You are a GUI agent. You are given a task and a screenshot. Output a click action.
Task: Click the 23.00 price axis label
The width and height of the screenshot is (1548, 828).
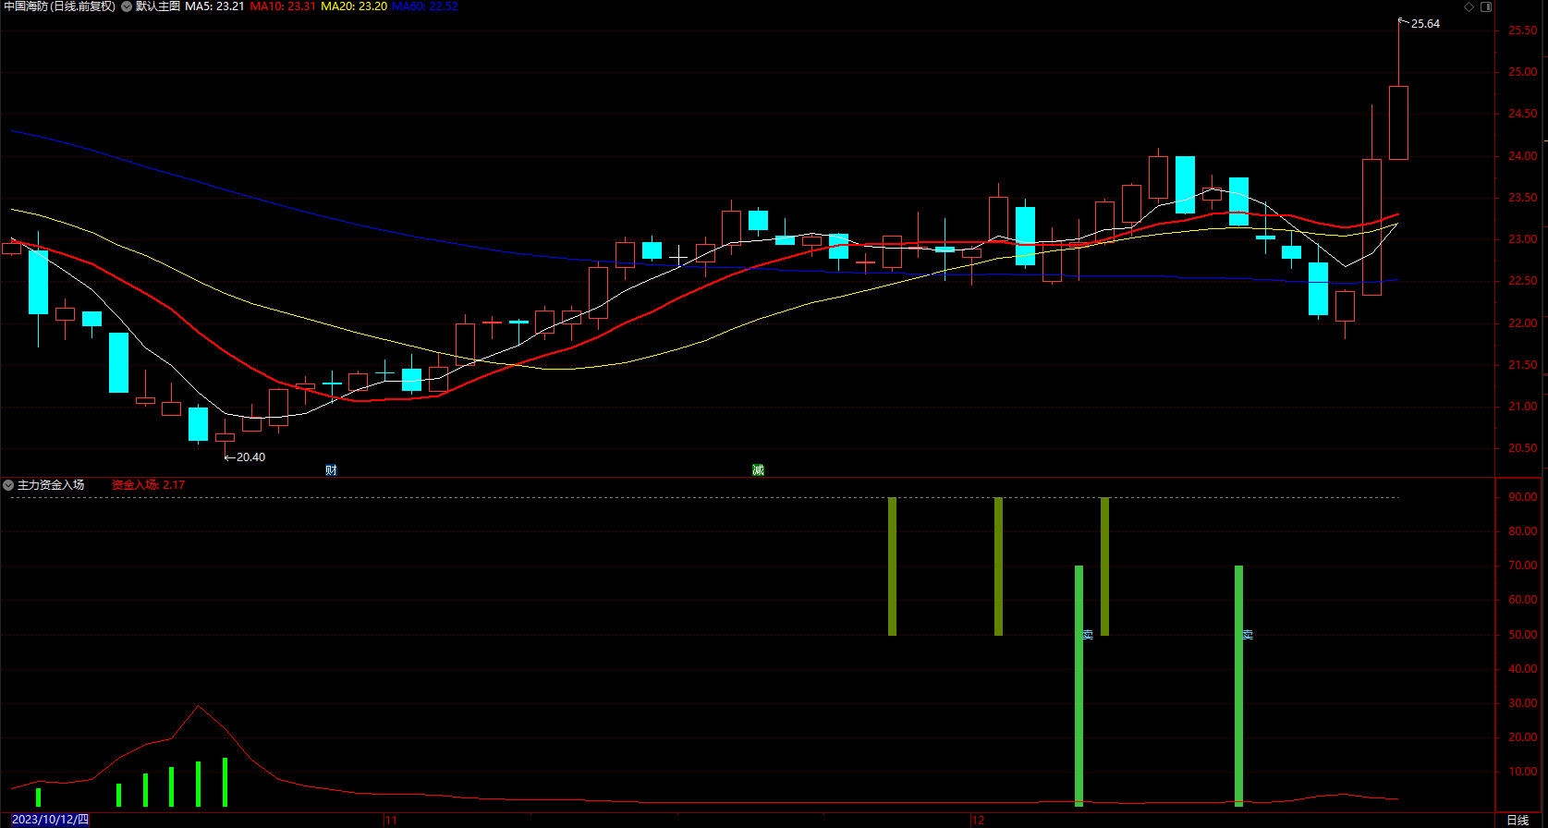[x=1523, y=239]
